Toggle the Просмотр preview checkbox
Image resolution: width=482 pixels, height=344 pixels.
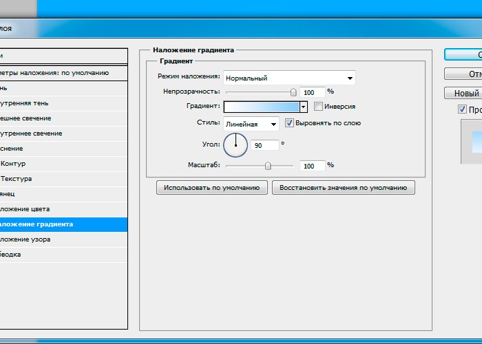[462, 109]
